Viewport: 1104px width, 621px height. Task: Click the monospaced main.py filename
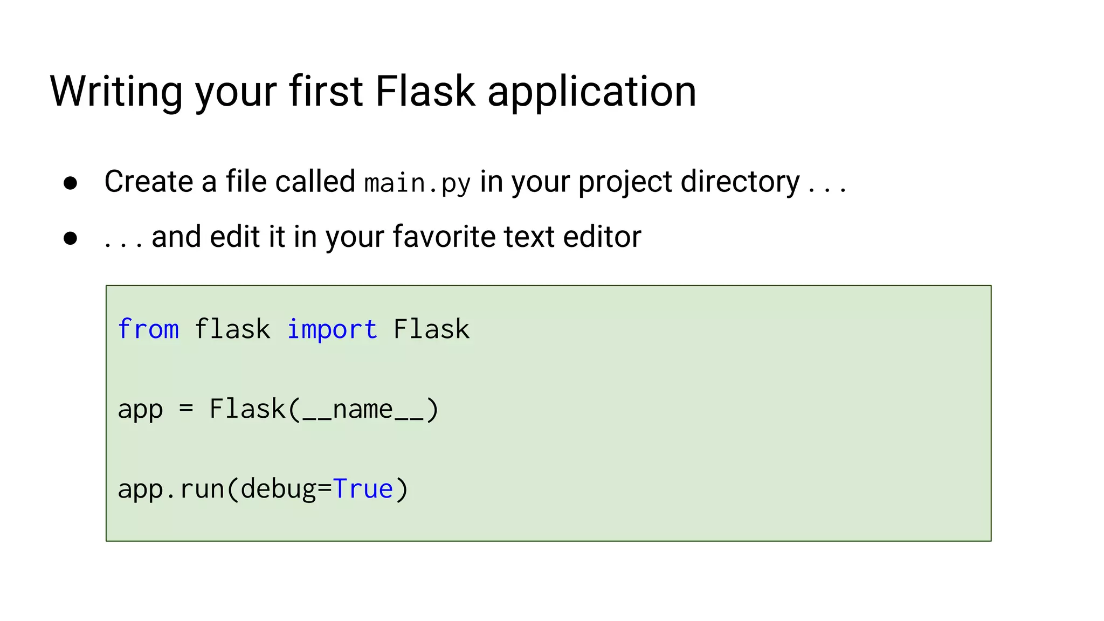417,183
